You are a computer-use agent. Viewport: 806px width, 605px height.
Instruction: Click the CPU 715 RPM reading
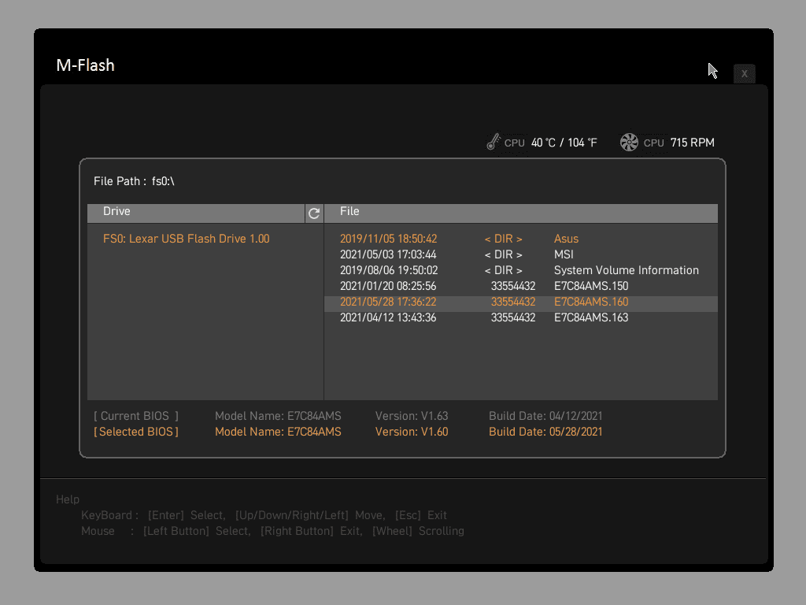679,143
